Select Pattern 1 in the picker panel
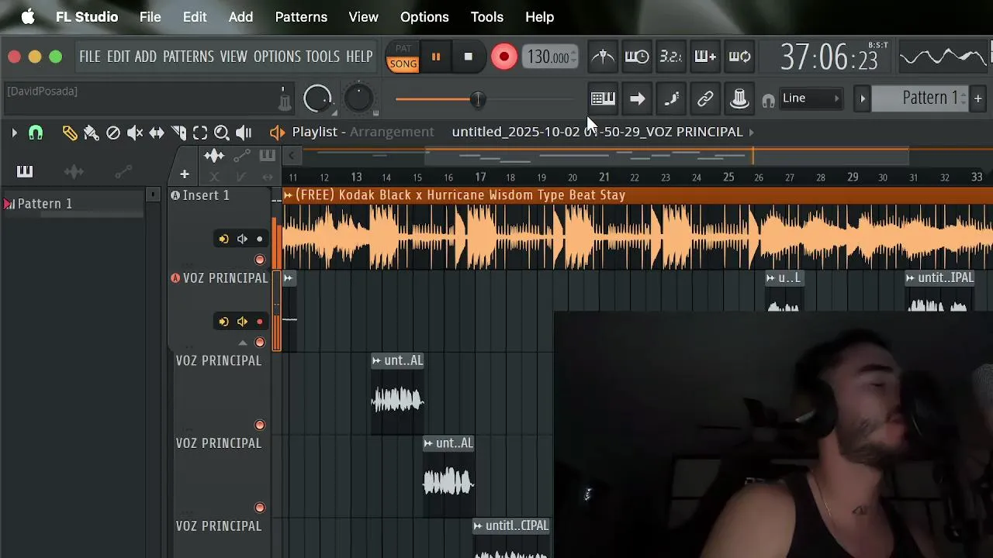993x558 pixels. click(73, 204)
